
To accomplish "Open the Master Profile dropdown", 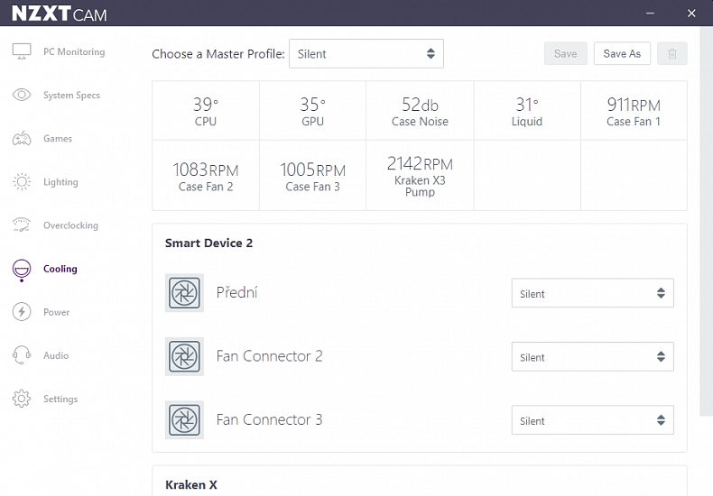I will tap(366, 54).
